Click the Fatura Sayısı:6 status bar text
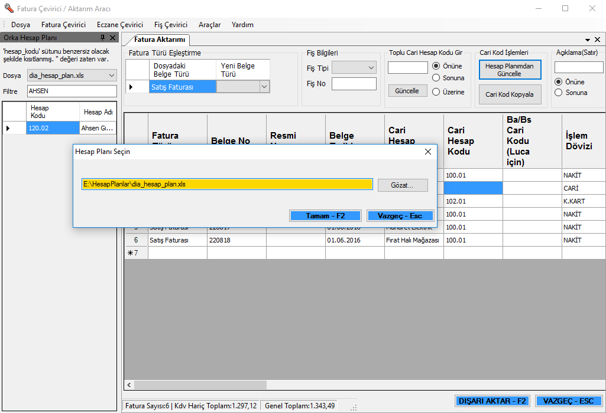 coord(147,406)
